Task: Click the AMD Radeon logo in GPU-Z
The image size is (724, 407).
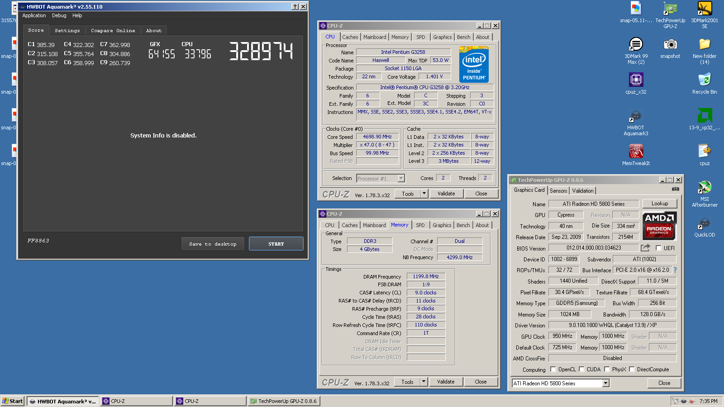Action: [x=659, y=225]
